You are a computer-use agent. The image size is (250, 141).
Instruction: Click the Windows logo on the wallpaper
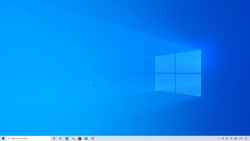tap(178, 73)
